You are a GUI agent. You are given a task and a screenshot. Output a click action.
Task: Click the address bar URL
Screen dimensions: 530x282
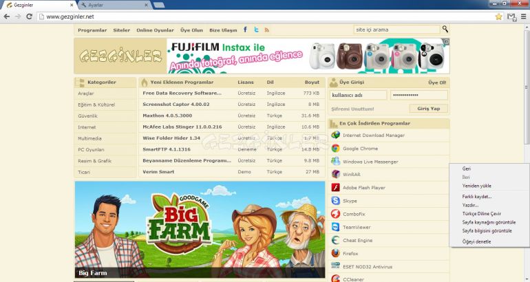click(70, 17)
